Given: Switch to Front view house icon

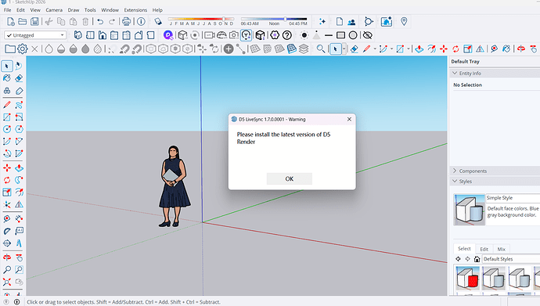Looking at the screenshot, I should click(x=103, y=35).
